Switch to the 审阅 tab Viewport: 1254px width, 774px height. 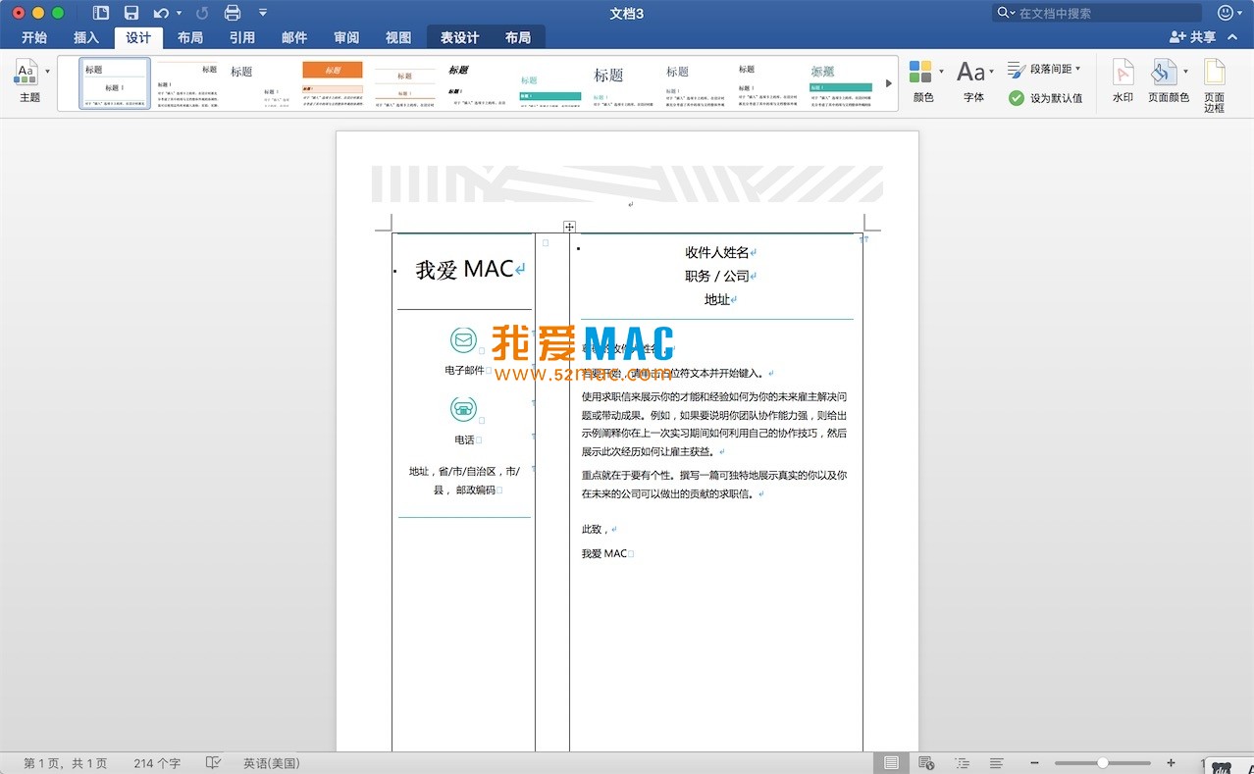[x=346, y=37]
